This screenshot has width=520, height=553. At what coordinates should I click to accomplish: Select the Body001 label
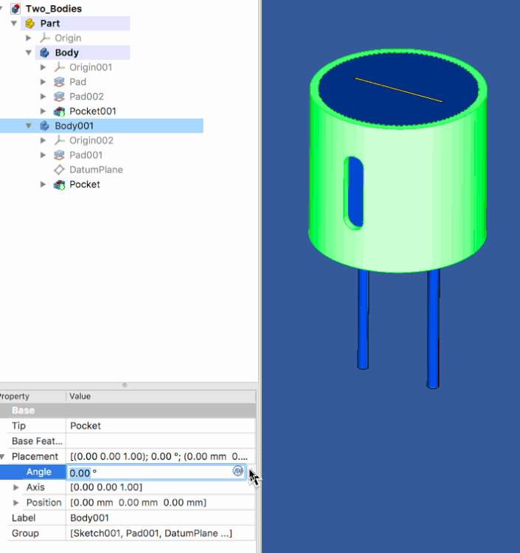(x=74, y=126)
